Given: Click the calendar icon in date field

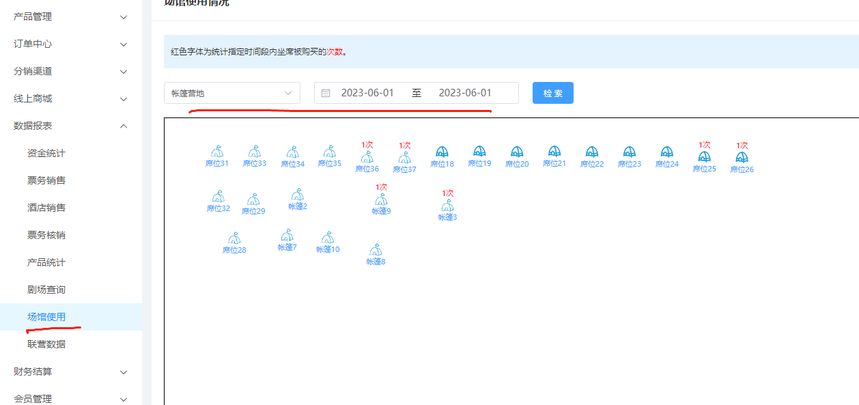Looking at the screenshot, I should point(326,93).
